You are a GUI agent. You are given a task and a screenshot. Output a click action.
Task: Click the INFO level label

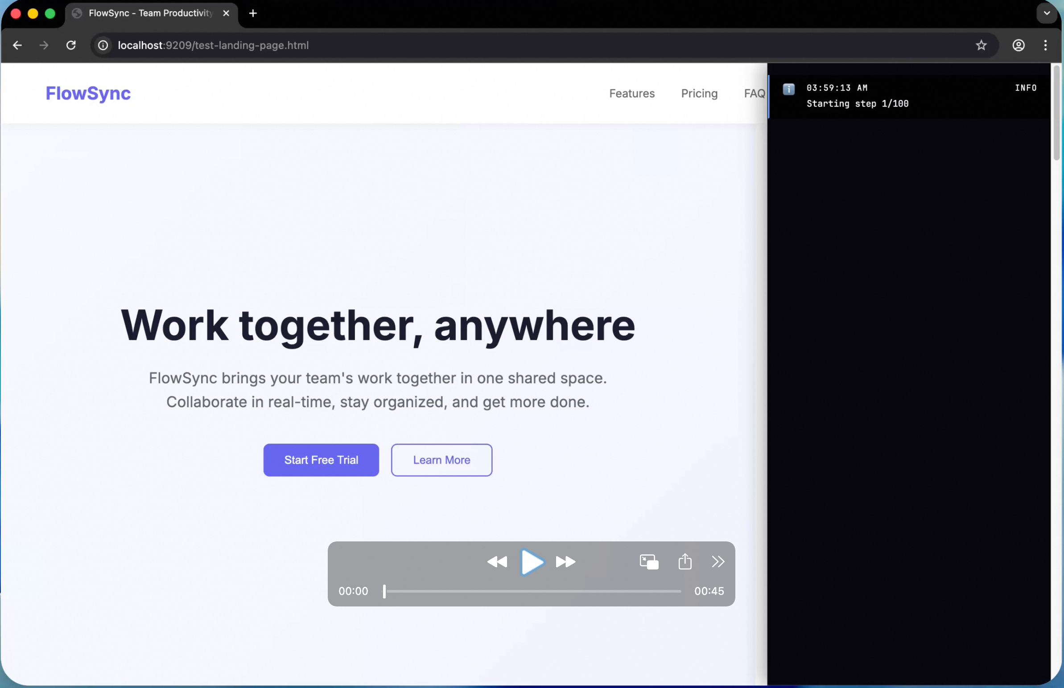1026,88
